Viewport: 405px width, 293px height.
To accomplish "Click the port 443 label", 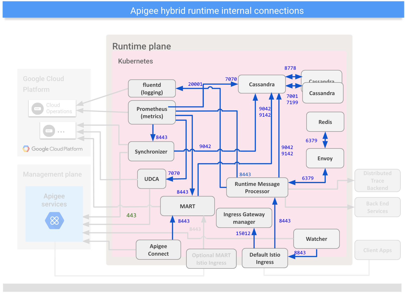I will (131, 215).
